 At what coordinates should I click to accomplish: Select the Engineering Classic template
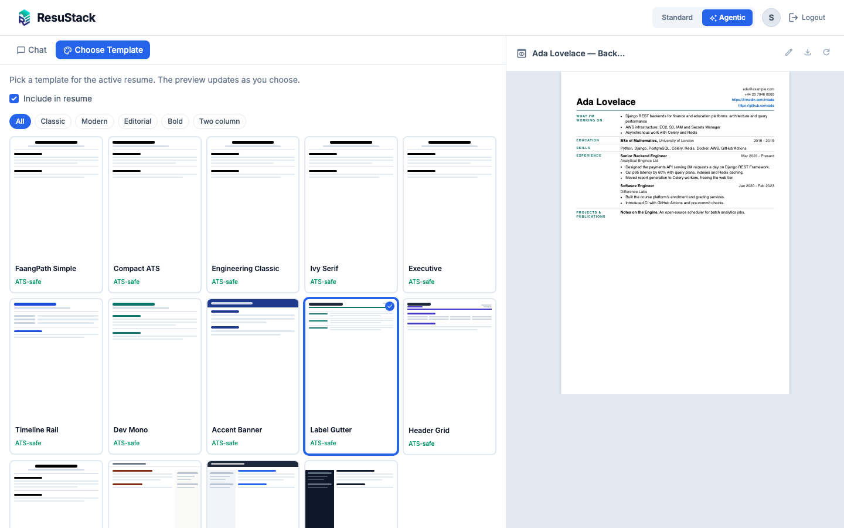tap(253, 215)
